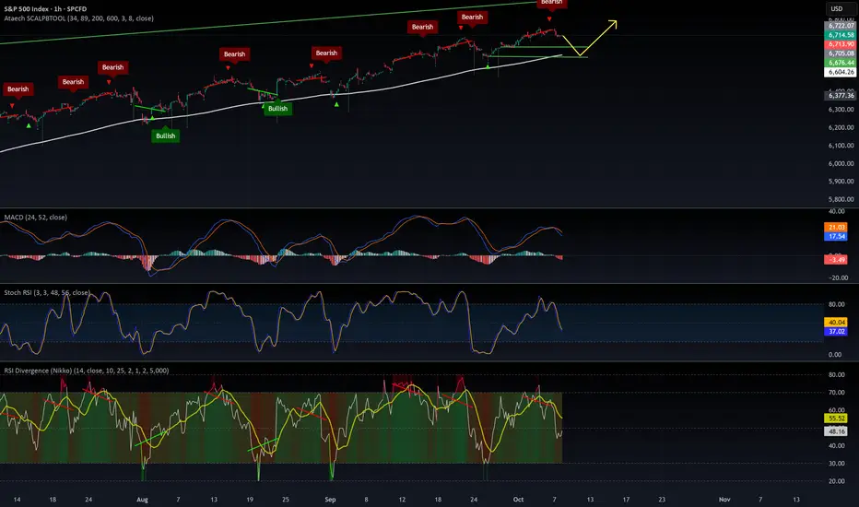Click the orange 21.03 MACD value label
This screenshot has height=507, width=859.
[x=835, y=227]
